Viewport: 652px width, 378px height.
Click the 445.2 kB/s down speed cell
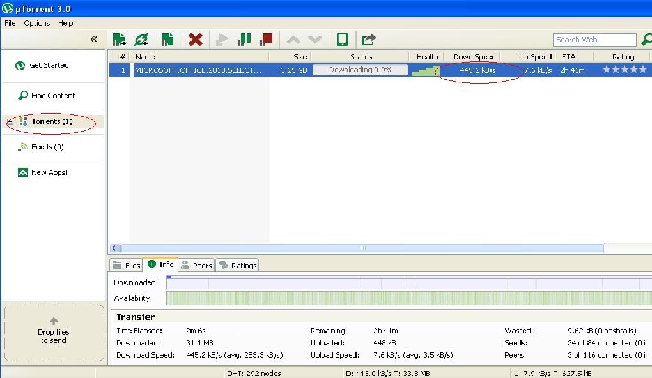click(x=477, y=70)
